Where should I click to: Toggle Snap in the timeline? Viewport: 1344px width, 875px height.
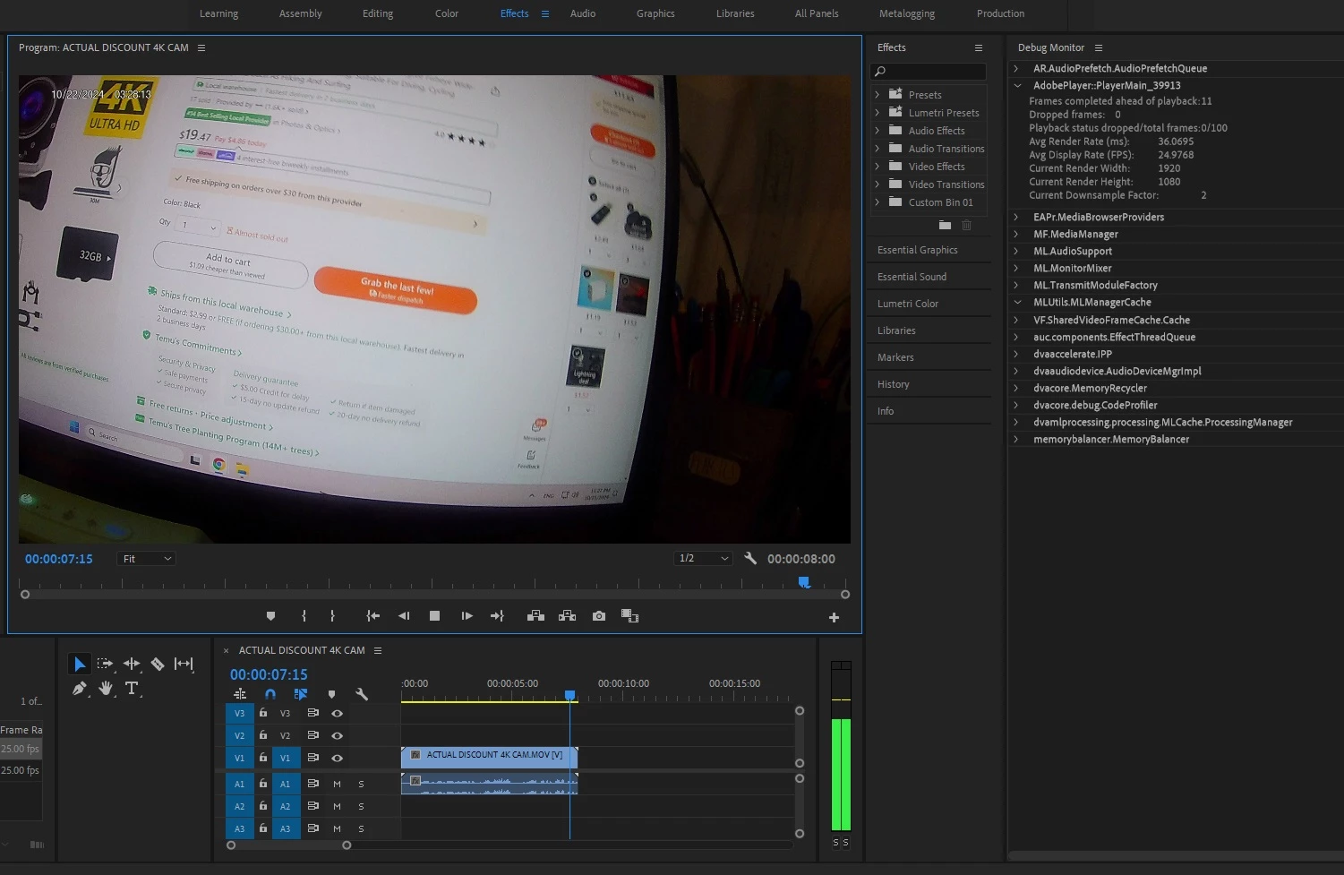click(270, 694)
